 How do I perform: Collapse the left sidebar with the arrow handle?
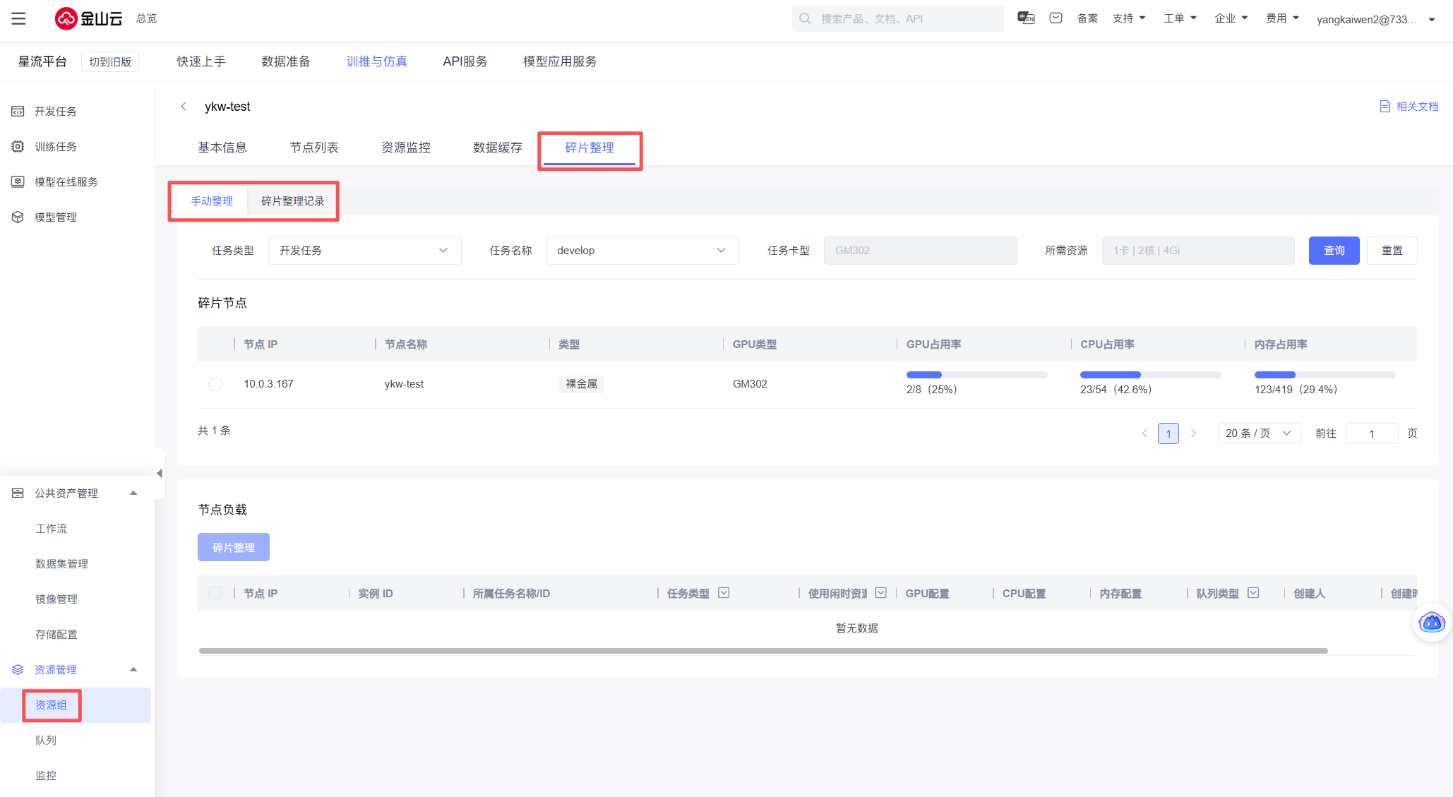pos(160,474)
